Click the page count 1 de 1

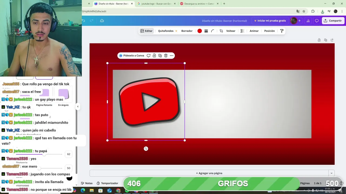318,183
